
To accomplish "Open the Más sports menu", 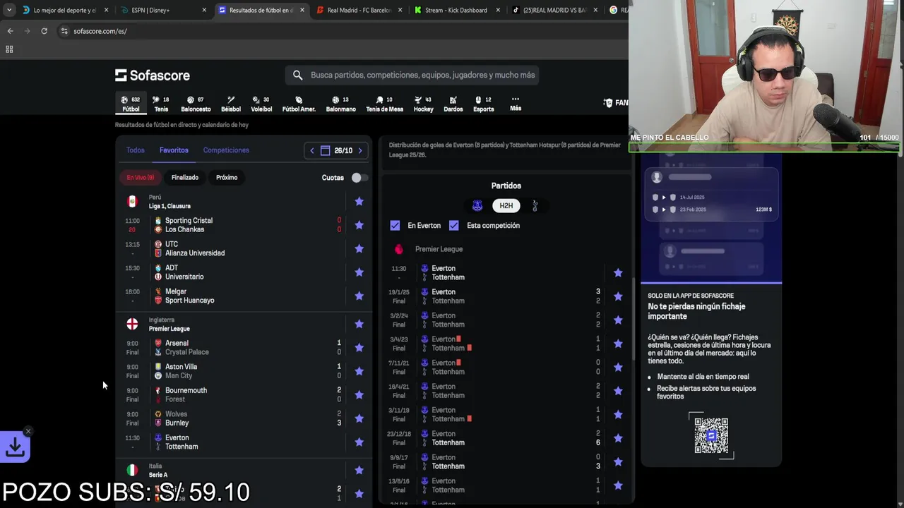I will pyautogui.click(x=516, y=104).
